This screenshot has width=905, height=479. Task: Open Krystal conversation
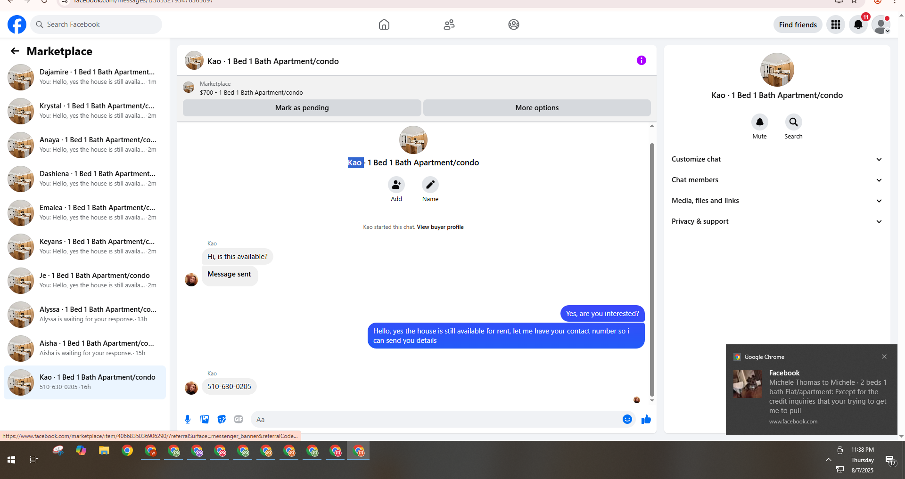click(x=85, y=111)
